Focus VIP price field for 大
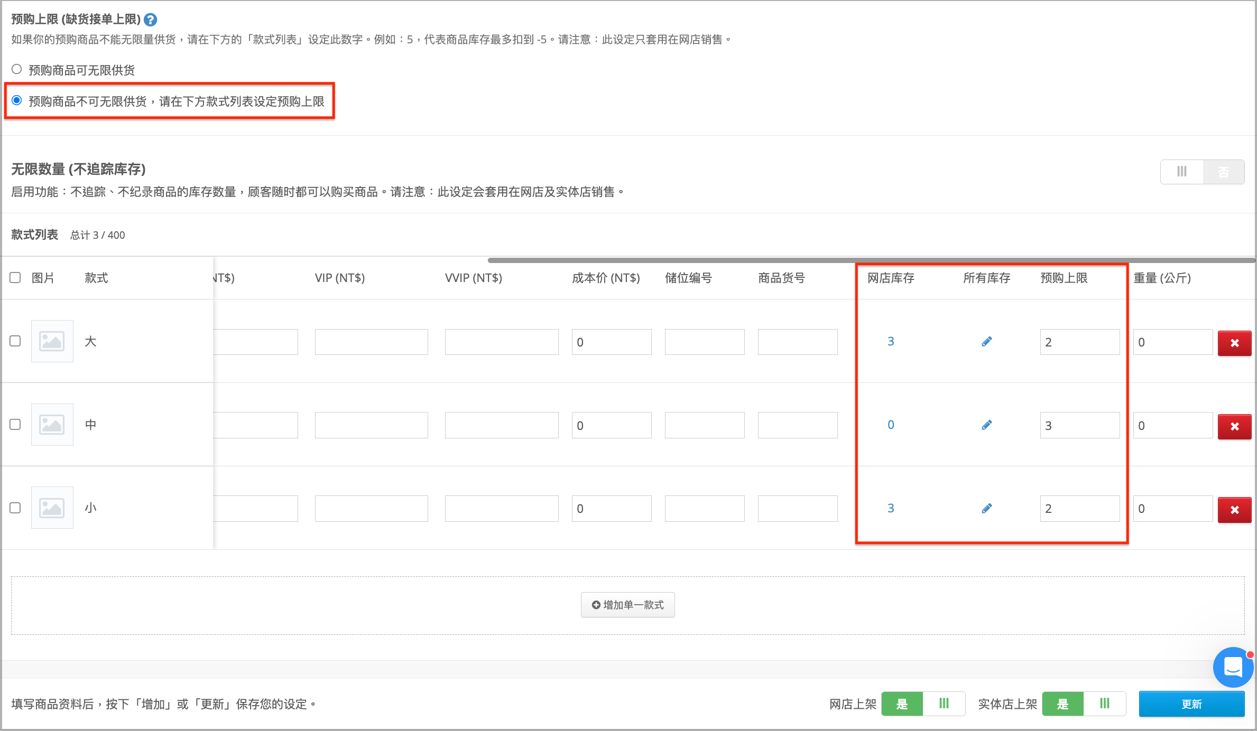The width and height of the screenshot is (1257, 731). click(x=371, y=342)
